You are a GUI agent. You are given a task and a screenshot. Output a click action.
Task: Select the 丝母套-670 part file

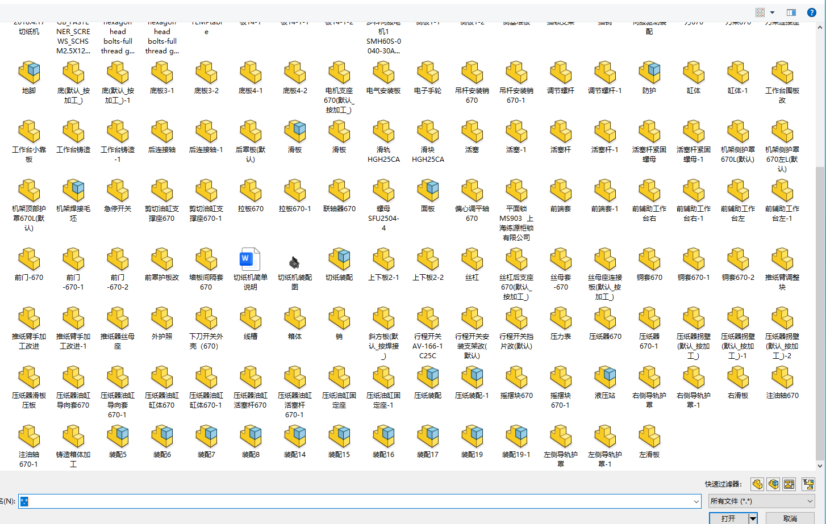[x=561, y=270]
